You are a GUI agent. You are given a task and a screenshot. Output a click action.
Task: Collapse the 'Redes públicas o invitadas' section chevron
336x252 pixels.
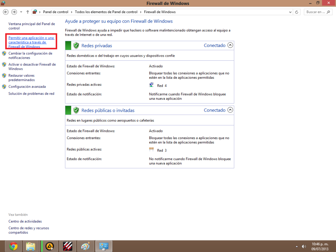click(230, 110)
